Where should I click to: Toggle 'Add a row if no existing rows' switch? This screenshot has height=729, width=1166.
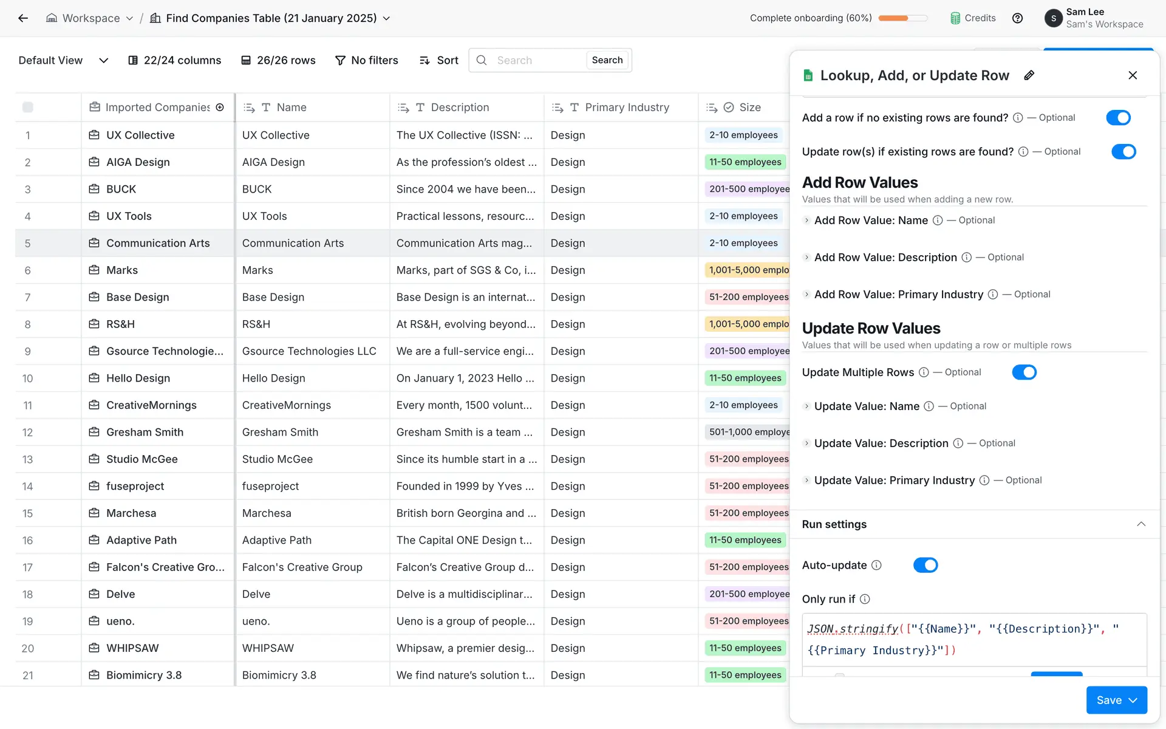1118,118
